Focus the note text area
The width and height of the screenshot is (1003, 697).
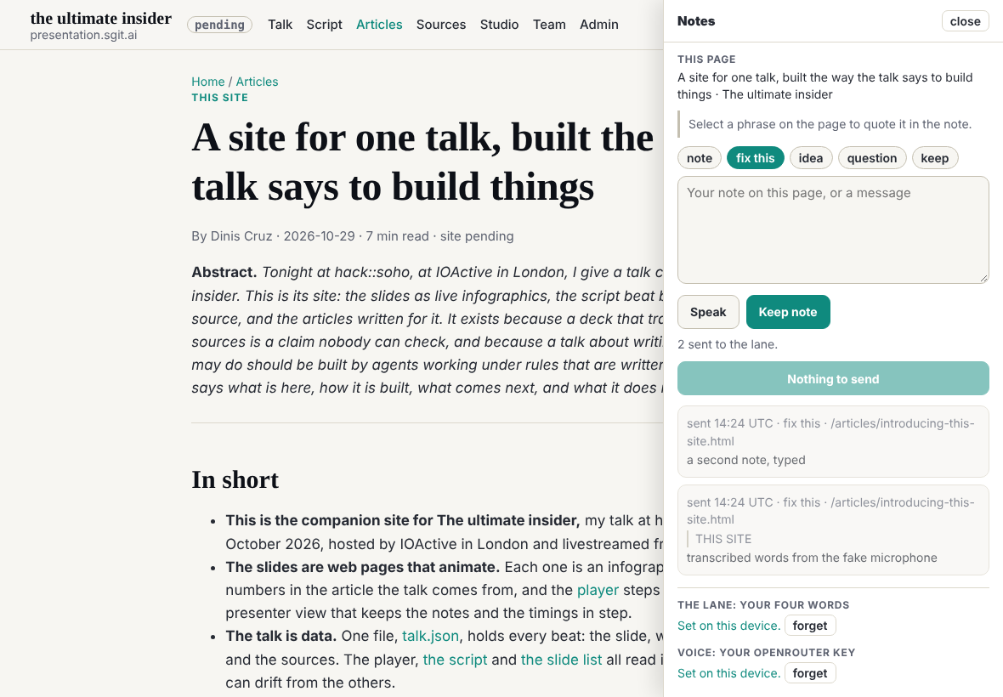tap(834, 230)
